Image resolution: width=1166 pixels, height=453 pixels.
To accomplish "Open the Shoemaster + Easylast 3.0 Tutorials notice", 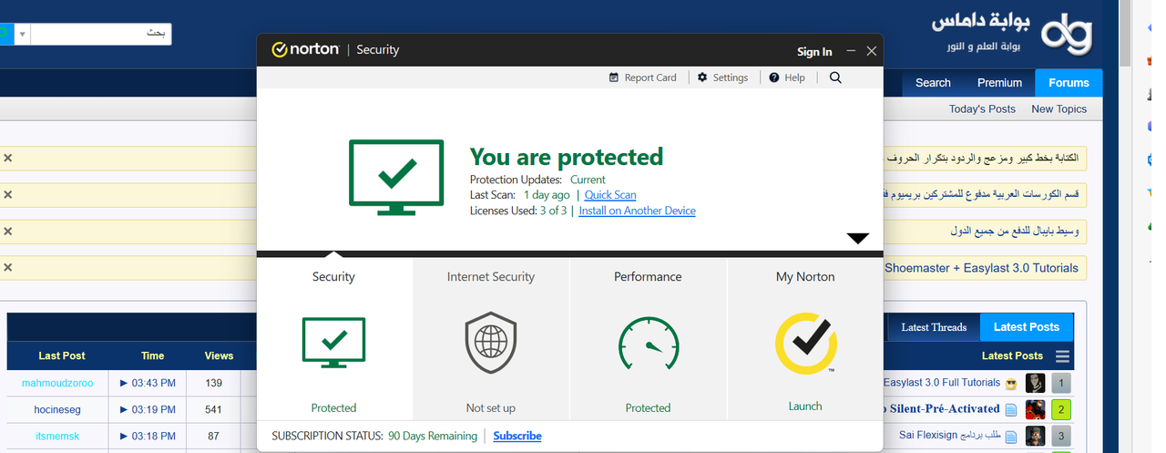I will click(981, 268).
